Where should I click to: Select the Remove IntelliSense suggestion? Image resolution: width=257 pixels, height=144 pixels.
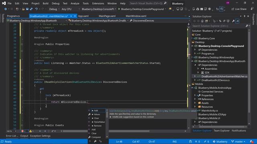(x=98, y=126)
